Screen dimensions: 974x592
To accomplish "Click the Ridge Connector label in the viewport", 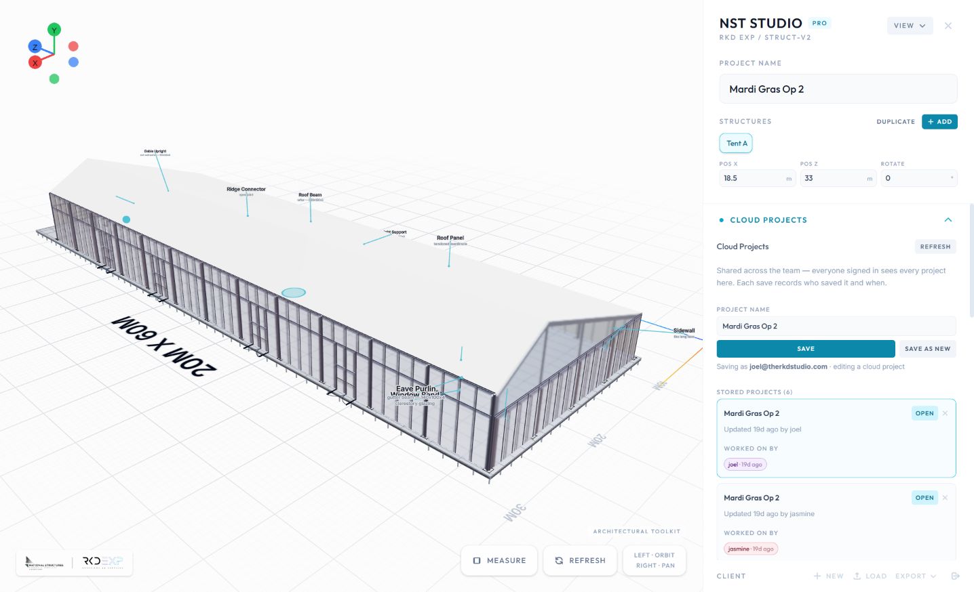I will click(246, 190).
